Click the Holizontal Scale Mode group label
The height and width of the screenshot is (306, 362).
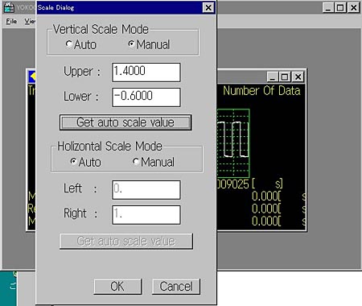(x=109, y=147)
